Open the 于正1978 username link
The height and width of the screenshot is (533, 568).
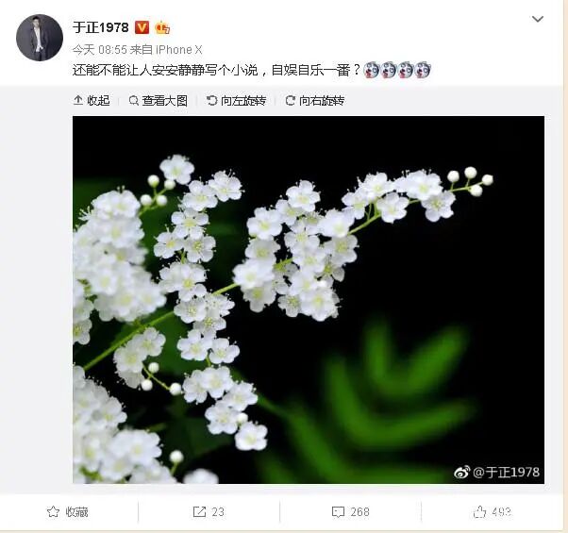tap(101, 27)
